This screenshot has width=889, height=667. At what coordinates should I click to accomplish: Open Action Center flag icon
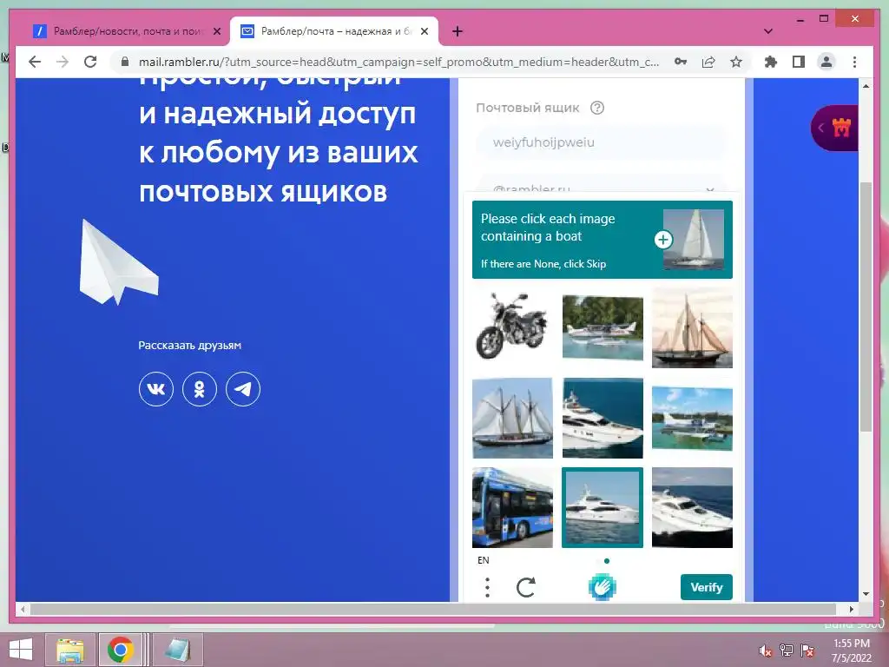click(x=807, y=650)
